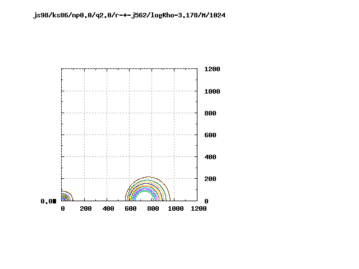Click the y-axis tick label 1200
Screen dimensions: 359x269
(x=212, y=69)
